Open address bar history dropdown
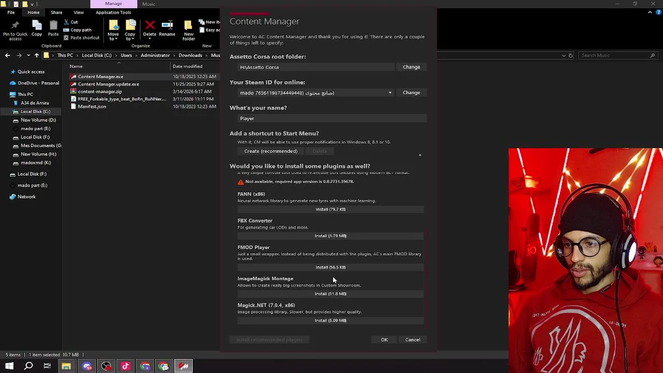Image resolution: width=663 pixels, height=373 pixels. 564,55
